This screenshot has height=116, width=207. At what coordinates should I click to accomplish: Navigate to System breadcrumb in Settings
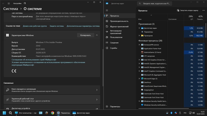tap(11, 9)
